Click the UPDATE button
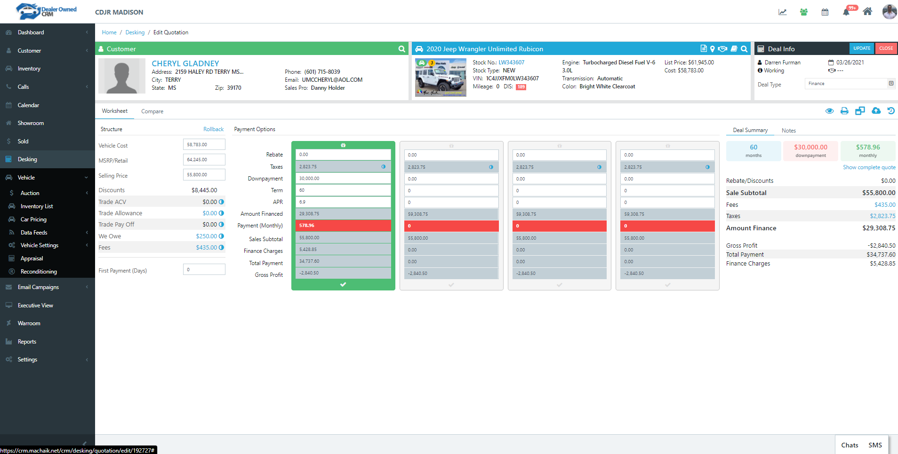This screenshot has height=454, width=898. pyautogui.click(x=862, y=48)
